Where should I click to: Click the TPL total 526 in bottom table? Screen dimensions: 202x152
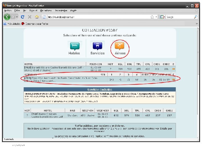137,115
